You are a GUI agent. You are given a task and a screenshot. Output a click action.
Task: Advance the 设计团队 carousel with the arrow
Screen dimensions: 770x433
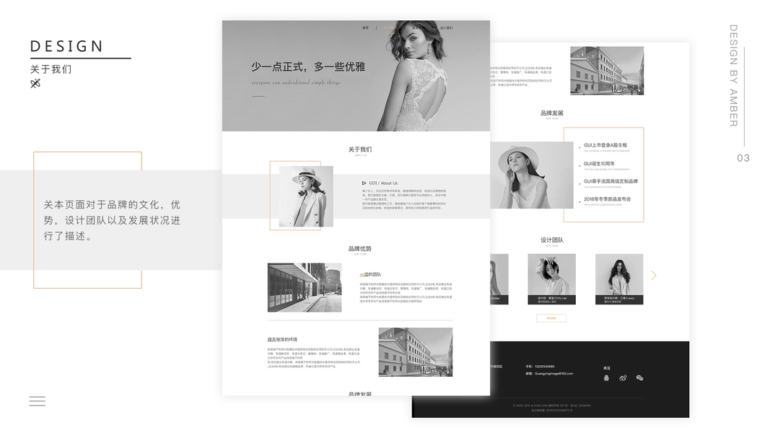(654, 276)
